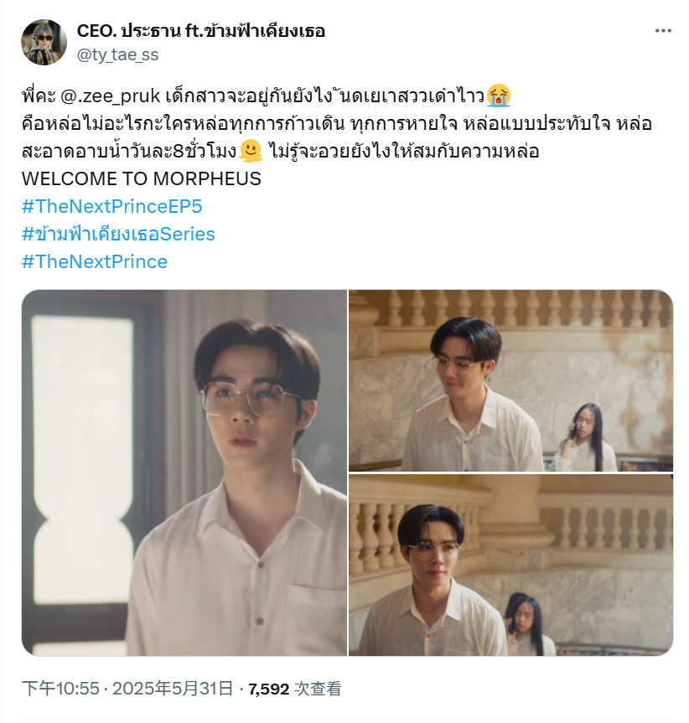
Task: Click the melting face emoji in tweet
Action: coord(251,152)
